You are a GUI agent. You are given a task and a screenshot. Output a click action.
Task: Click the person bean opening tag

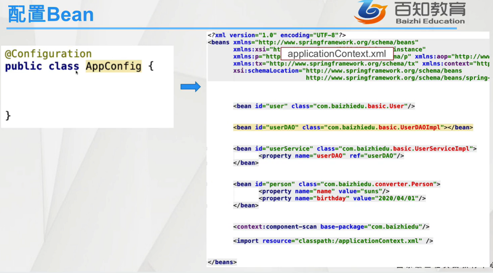pyautogui.click(x=337, y=184)
